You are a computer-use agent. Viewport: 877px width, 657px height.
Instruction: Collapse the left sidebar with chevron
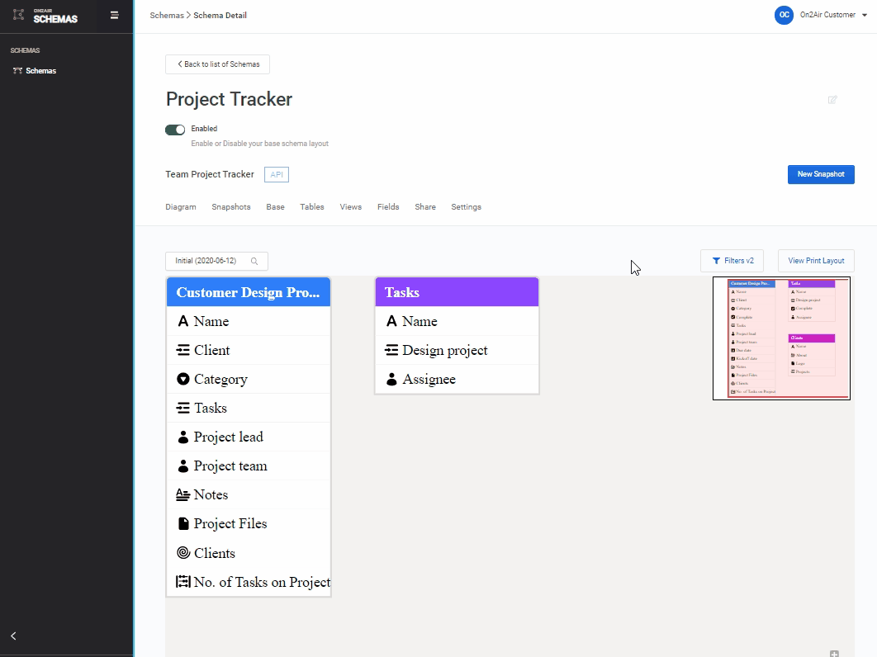13,636
